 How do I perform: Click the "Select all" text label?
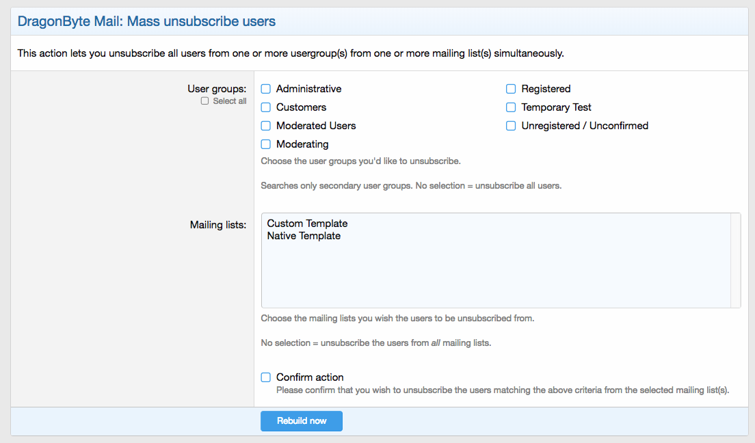coord(230,101)
